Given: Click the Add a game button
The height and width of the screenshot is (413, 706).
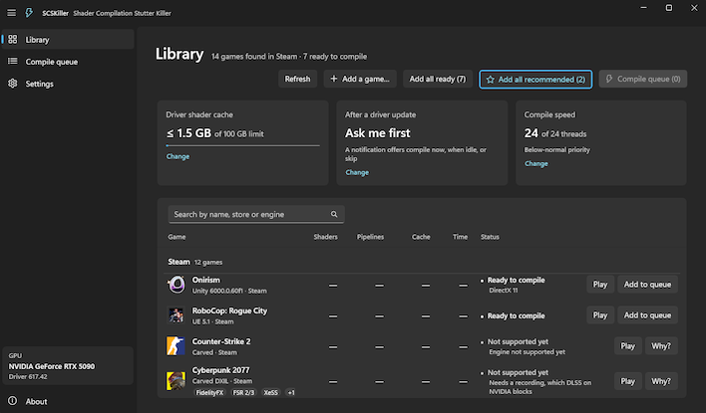Looking at the screenshot, I should coord(360,79).
